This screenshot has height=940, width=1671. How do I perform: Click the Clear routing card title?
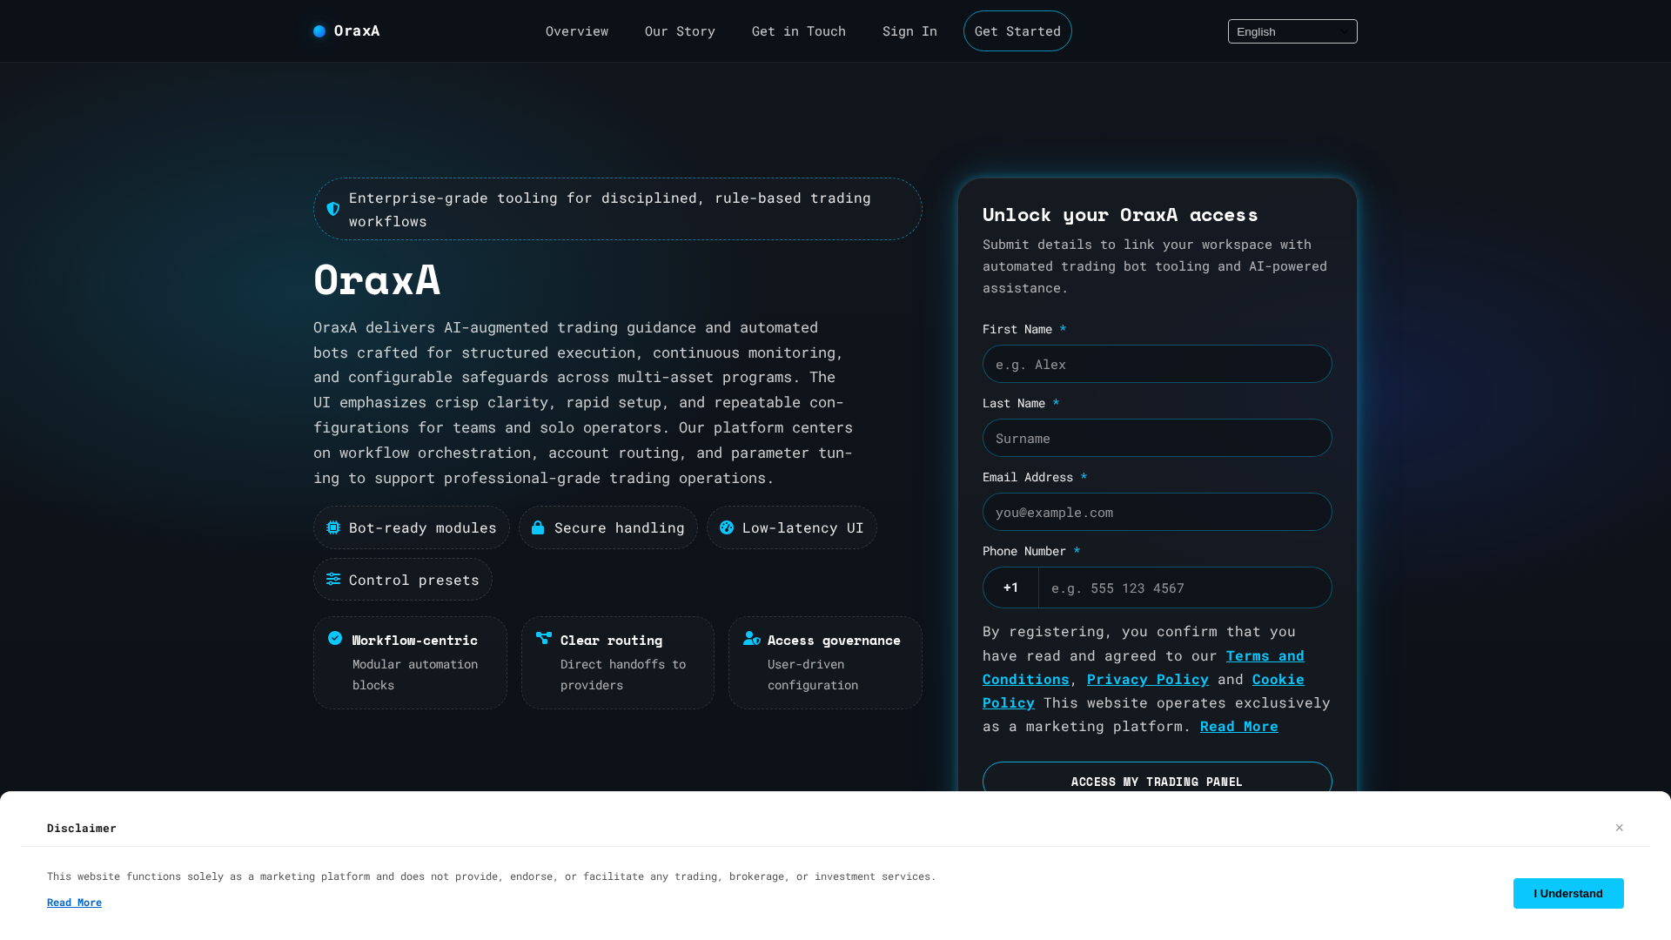coord(611,640)
